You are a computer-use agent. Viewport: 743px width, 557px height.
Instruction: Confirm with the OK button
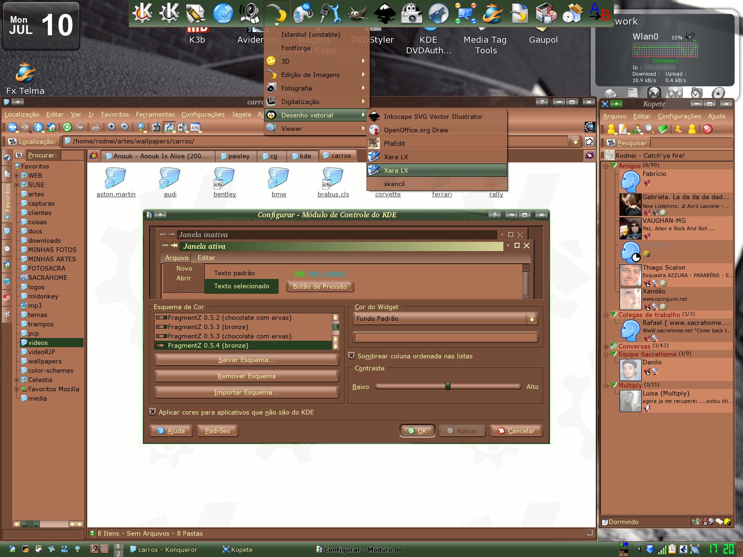point(417,431)
